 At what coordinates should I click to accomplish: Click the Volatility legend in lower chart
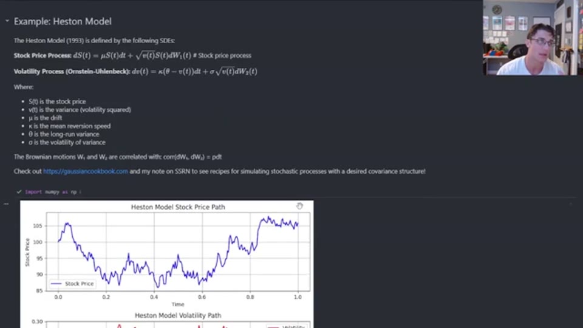pyautogui.click(x=287, y=327)
